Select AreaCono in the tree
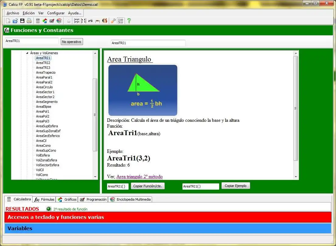 point(43,146)
